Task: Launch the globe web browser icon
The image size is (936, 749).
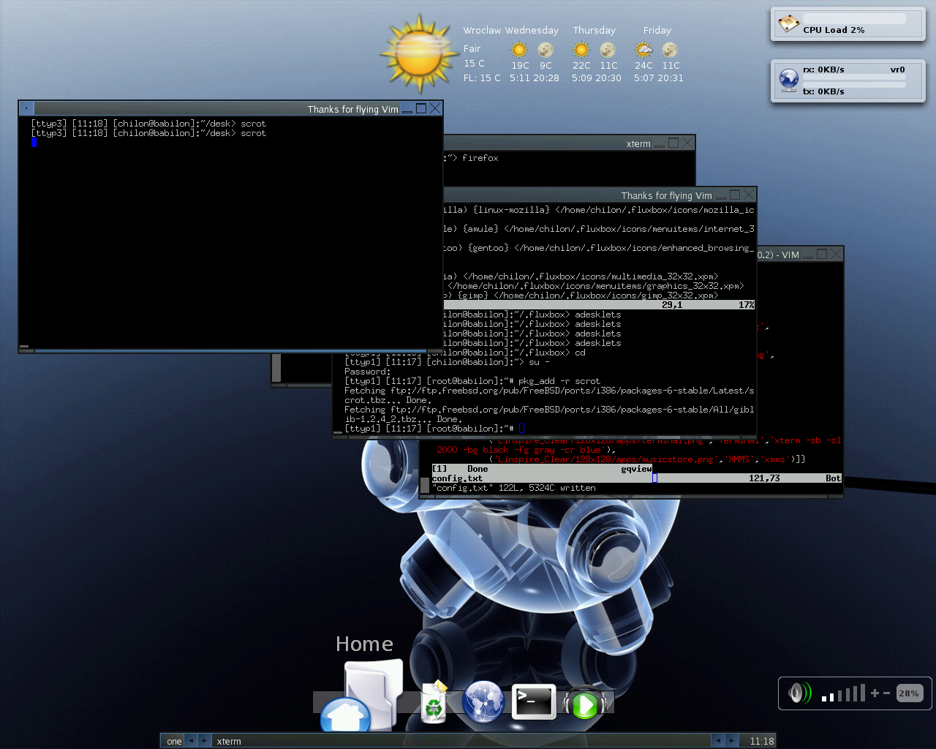Action: tap(483, 701)
